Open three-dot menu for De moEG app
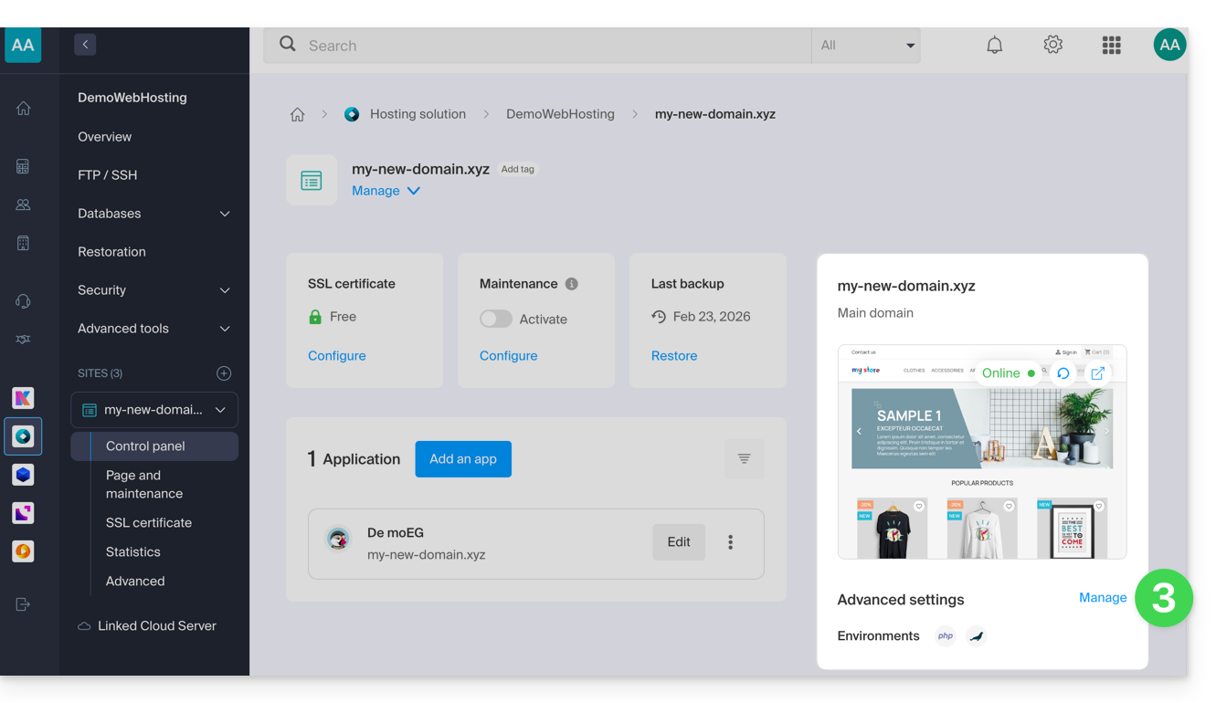The image size is (1216, 703). [x=730, y=542]
